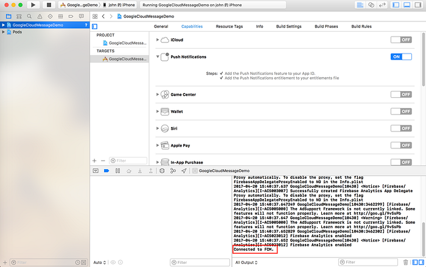Expand Pods project in navigator
The height and width of the screenshot is (267, 426).
coord(3,32)
